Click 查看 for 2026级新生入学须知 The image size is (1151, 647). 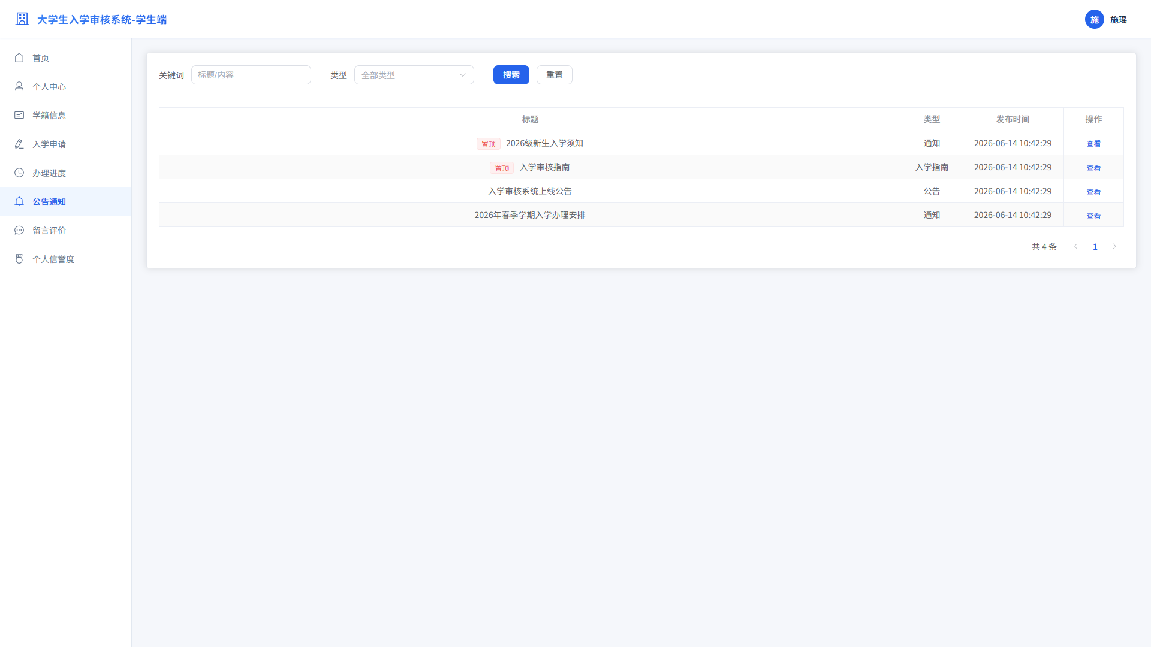pyautogui.click(x=1093, y=144)
